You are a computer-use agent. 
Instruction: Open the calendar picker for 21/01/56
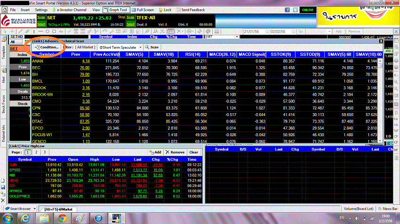click(267, 31)
